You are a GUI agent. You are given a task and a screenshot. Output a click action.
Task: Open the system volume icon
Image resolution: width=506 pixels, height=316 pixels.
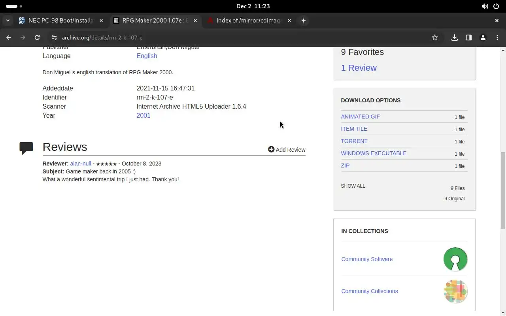click(485, 6)
